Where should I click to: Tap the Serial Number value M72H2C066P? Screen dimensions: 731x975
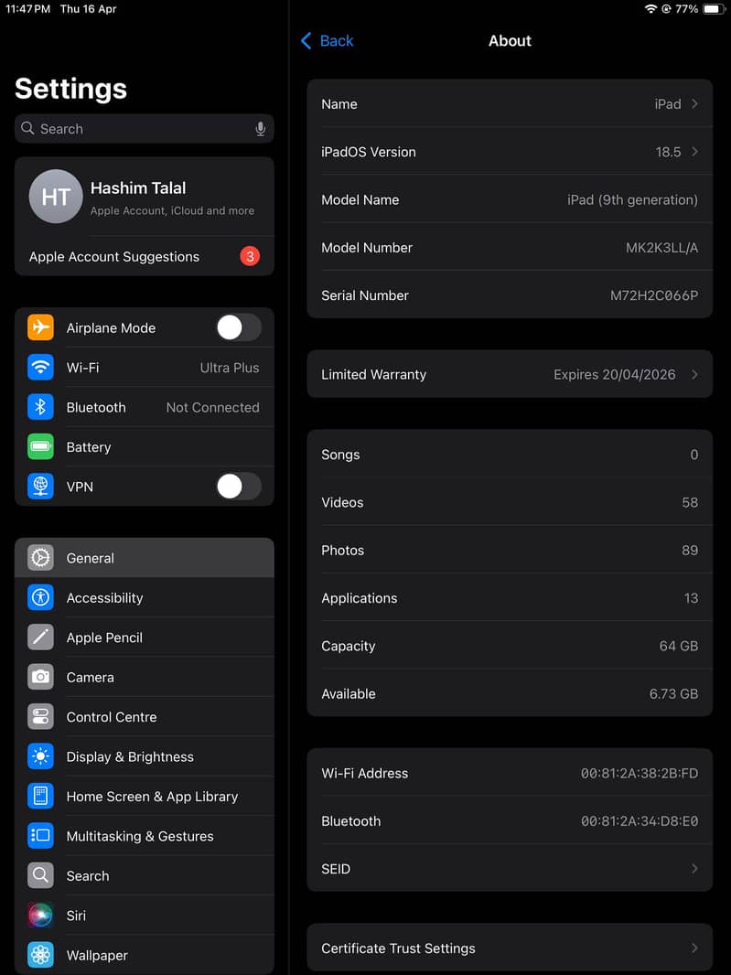coord(654,295)
